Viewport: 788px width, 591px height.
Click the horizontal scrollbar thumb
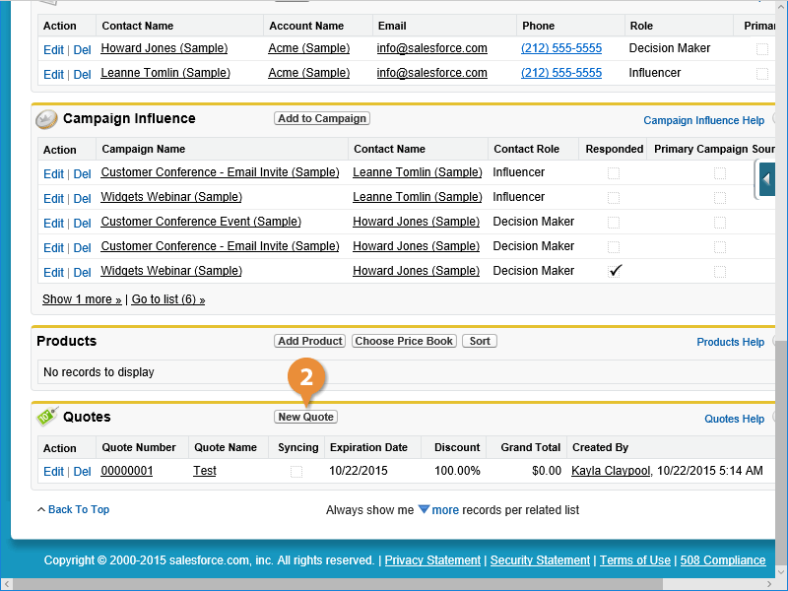tap(338, 584)
